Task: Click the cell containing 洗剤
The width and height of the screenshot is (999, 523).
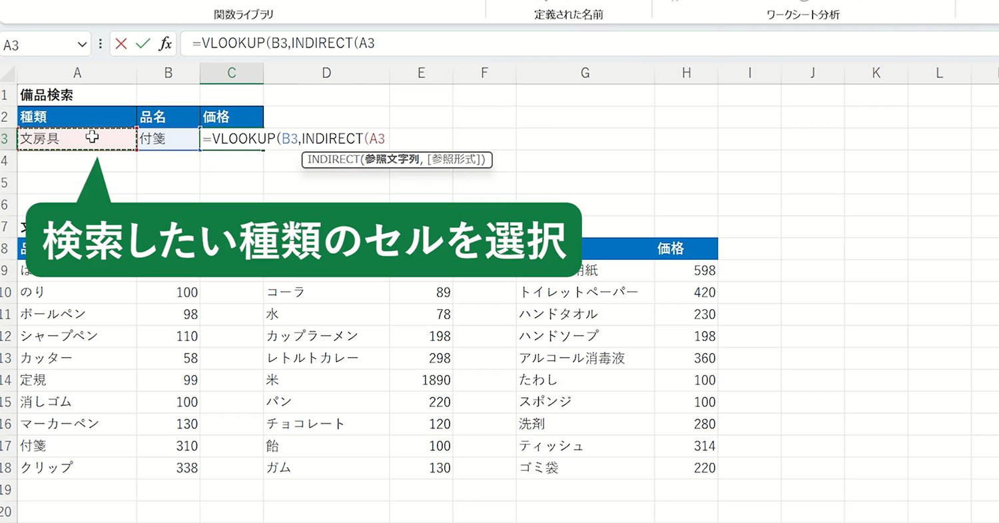Action: 585,424
